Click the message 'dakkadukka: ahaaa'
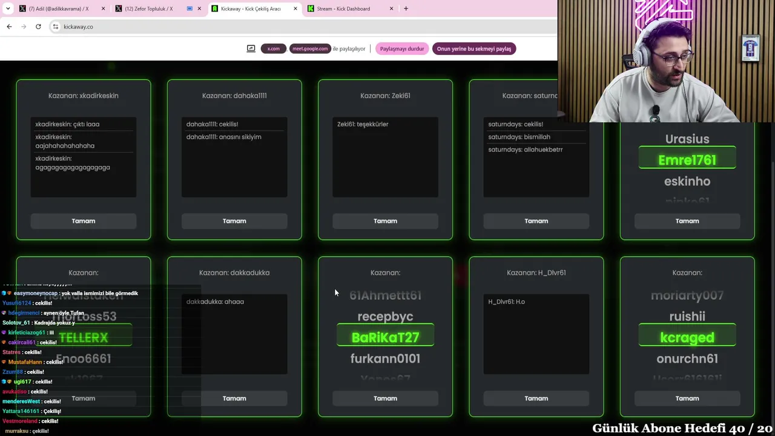 215,302
